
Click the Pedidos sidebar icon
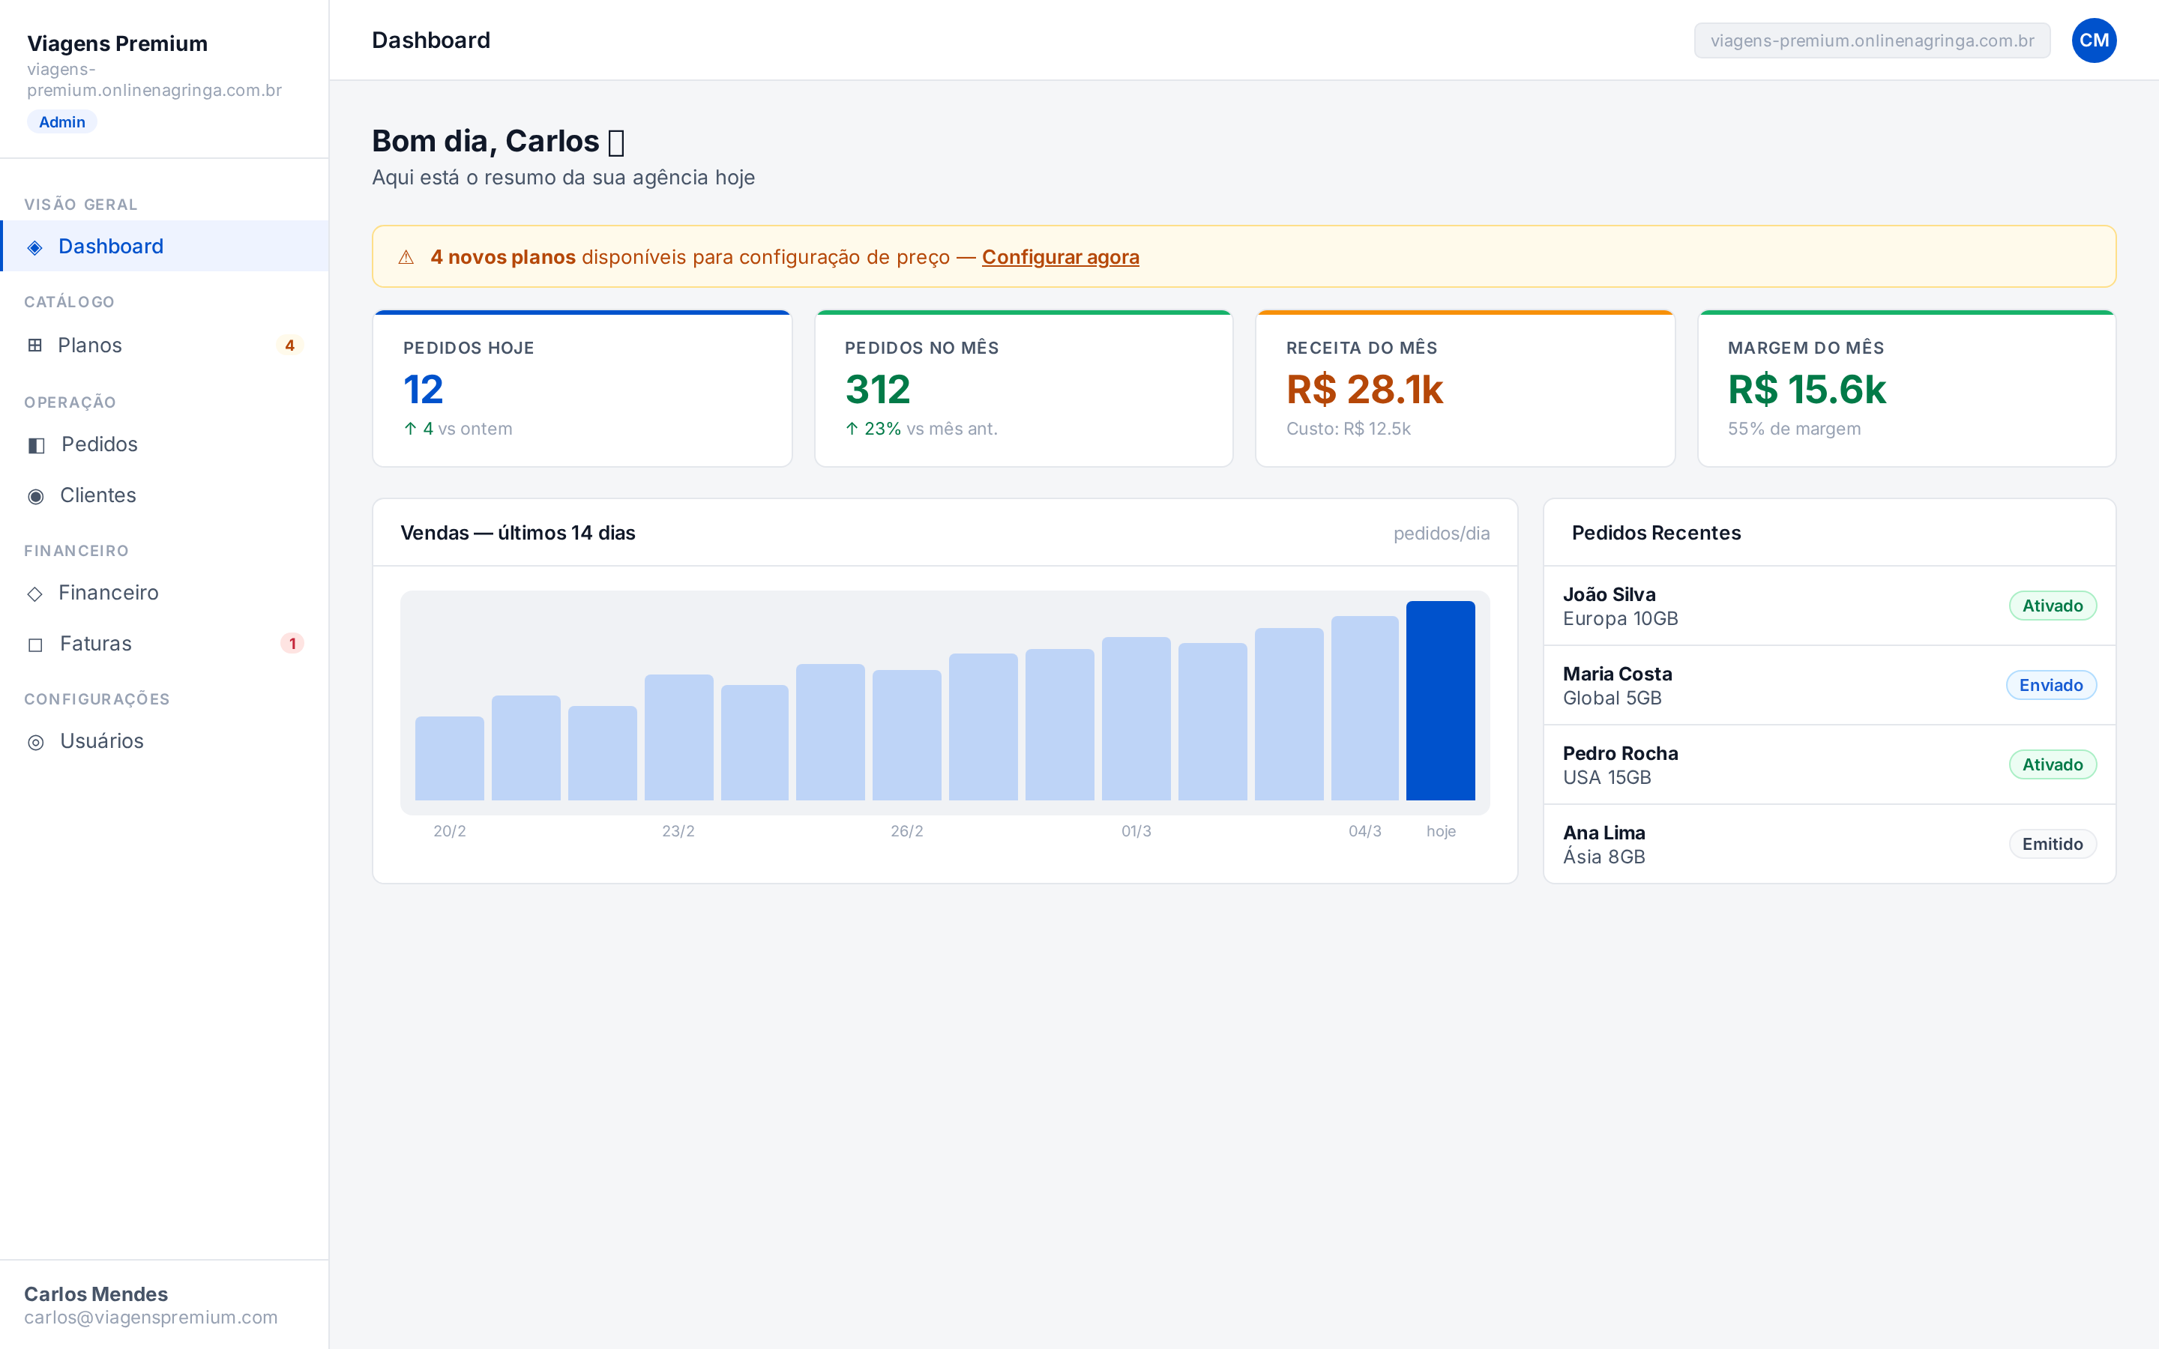[37, 445]
